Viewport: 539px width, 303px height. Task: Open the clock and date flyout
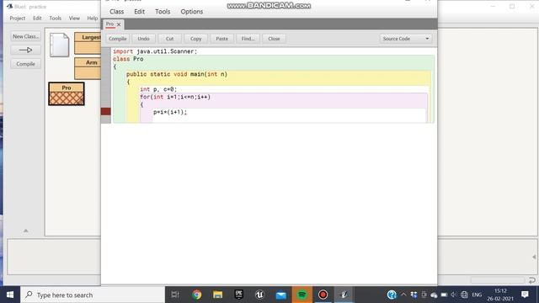[x=500, y=295]
